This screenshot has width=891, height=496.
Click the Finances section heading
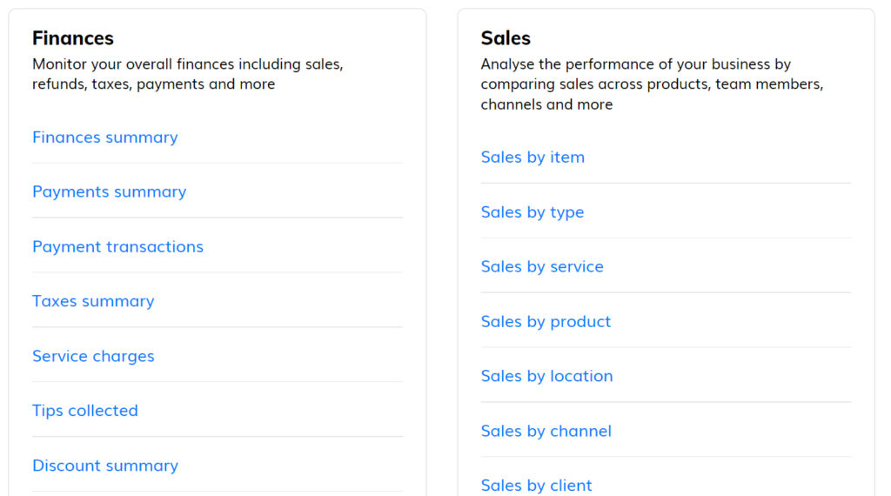73,38
